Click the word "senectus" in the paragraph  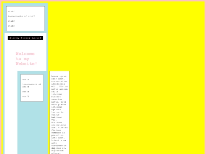57,99
